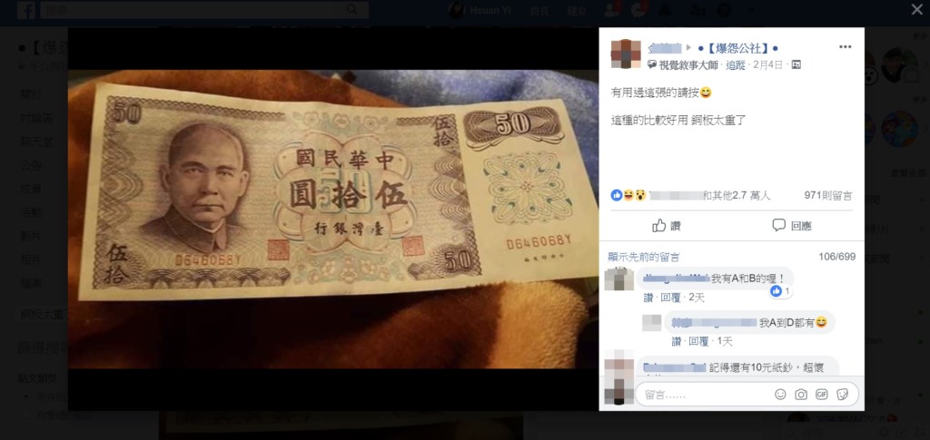Expand 顯示先前的留言 previous comments

(644, 257)
